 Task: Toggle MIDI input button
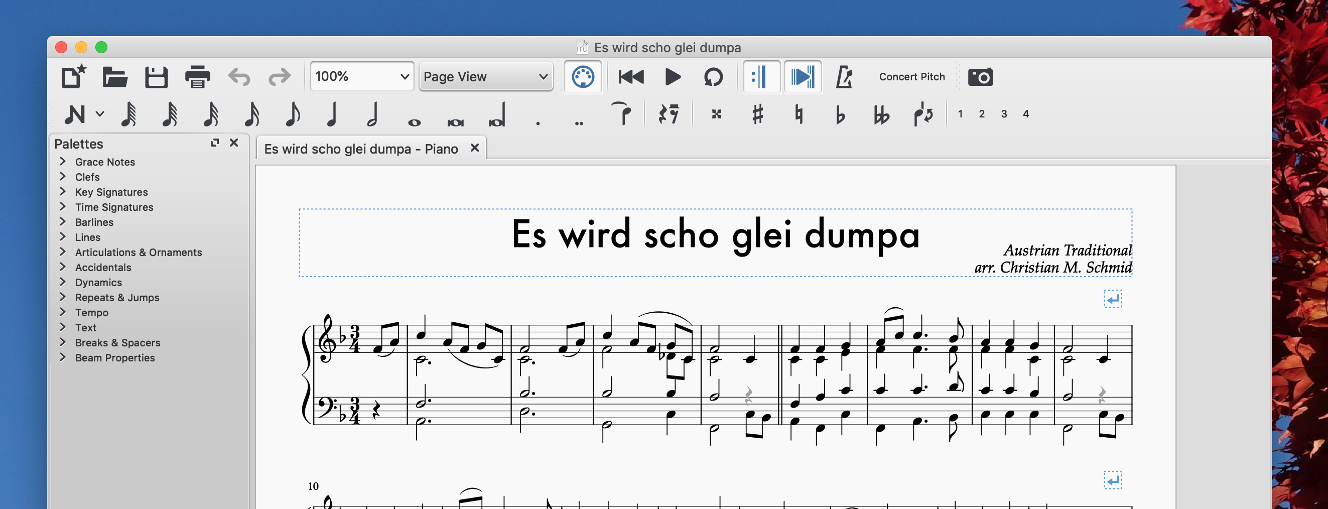point(583,77)
